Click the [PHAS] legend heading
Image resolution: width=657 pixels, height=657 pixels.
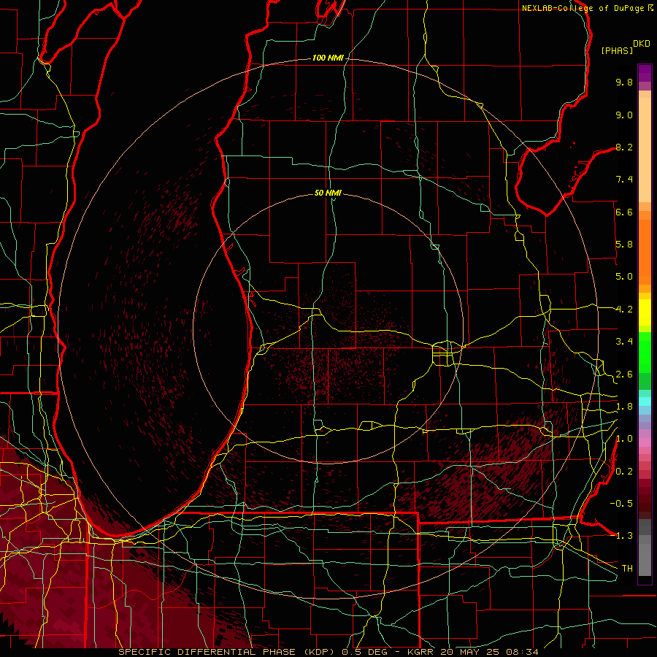(617, 50)
